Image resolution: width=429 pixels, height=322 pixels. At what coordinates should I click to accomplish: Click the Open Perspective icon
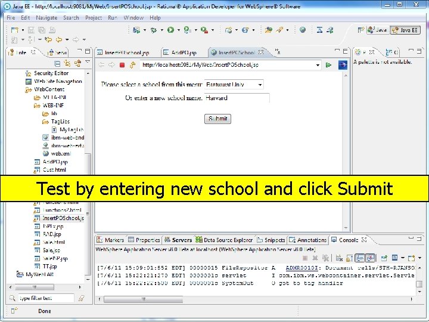pos(361,30)
